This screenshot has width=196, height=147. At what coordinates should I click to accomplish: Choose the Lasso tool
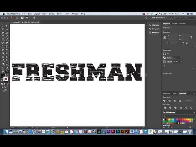[x=7, y=29]
